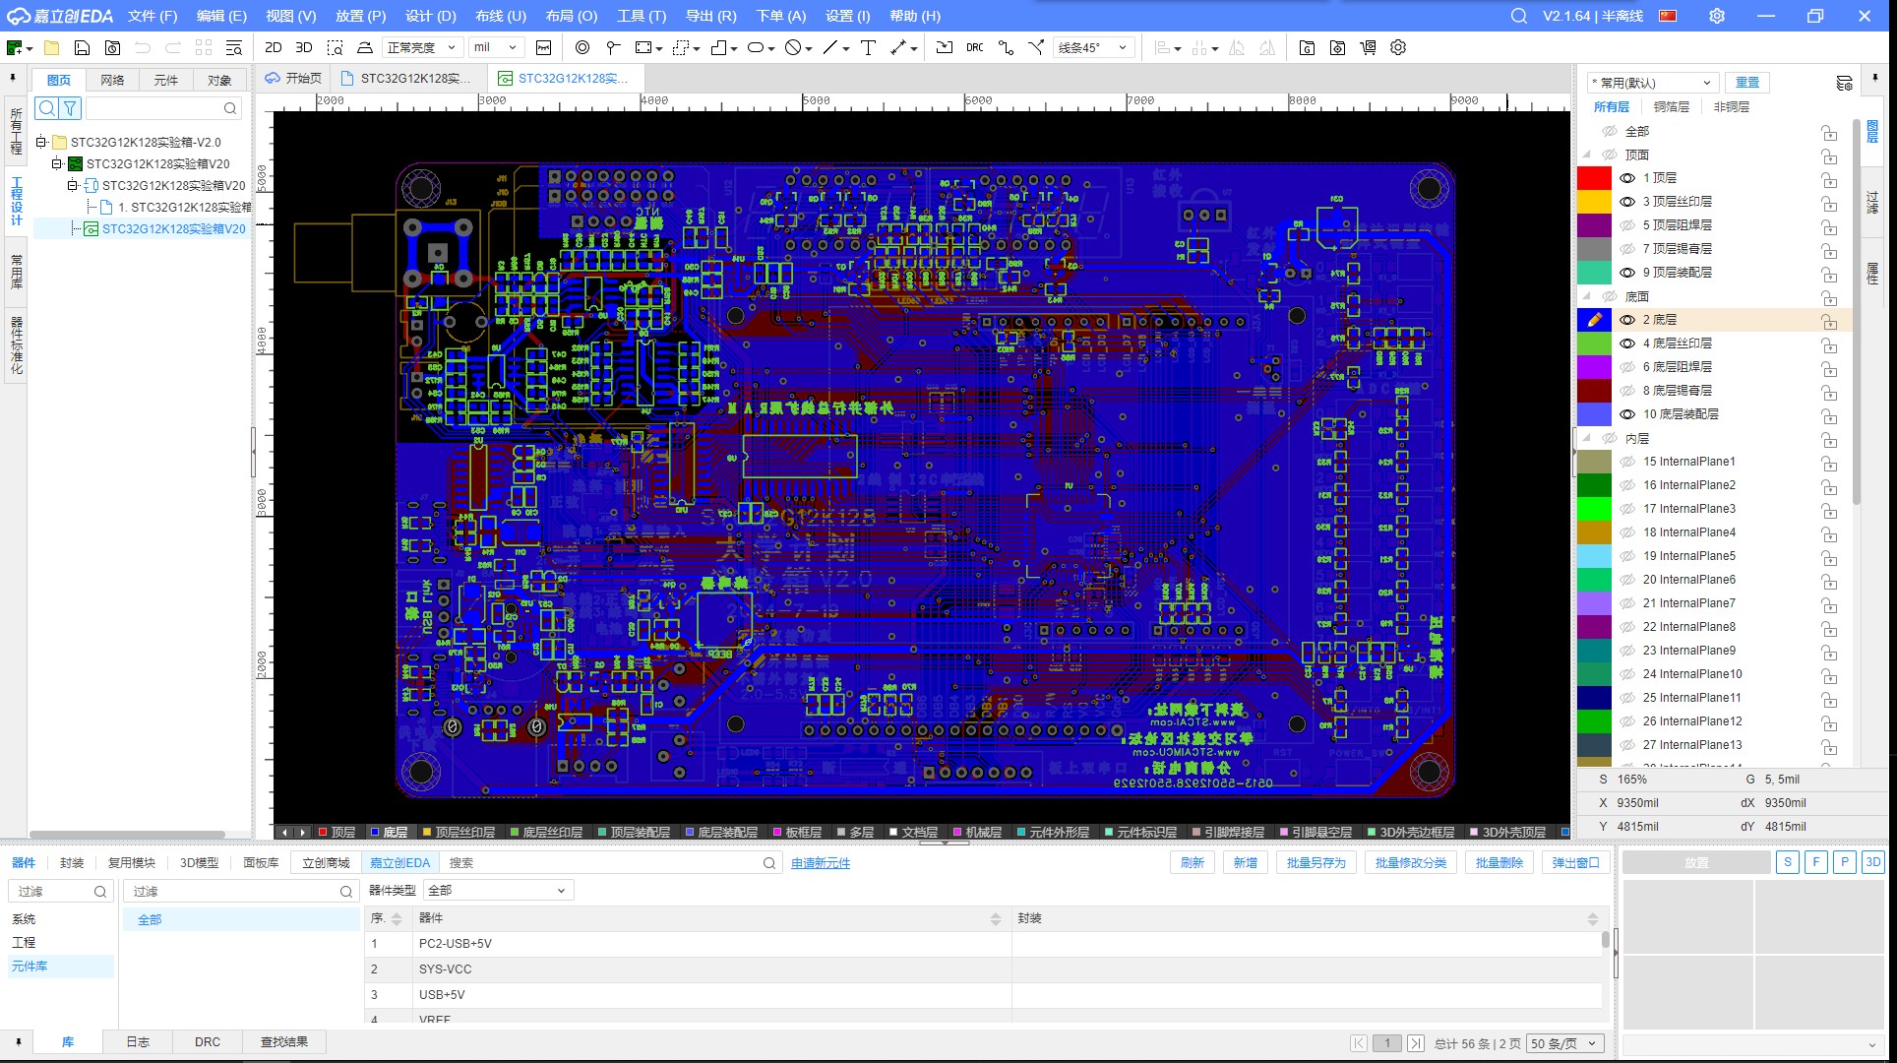Open the mil unit dropdown
The height and width of the screenshot is (1063, 1897).
point(496,47)
